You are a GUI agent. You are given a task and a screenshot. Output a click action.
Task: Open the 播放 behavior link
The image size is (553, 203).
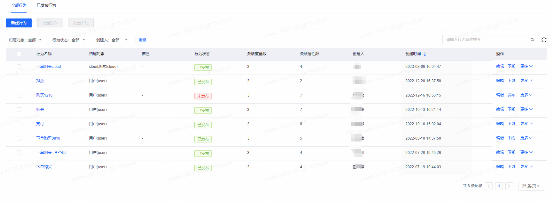tap(40, 81)
